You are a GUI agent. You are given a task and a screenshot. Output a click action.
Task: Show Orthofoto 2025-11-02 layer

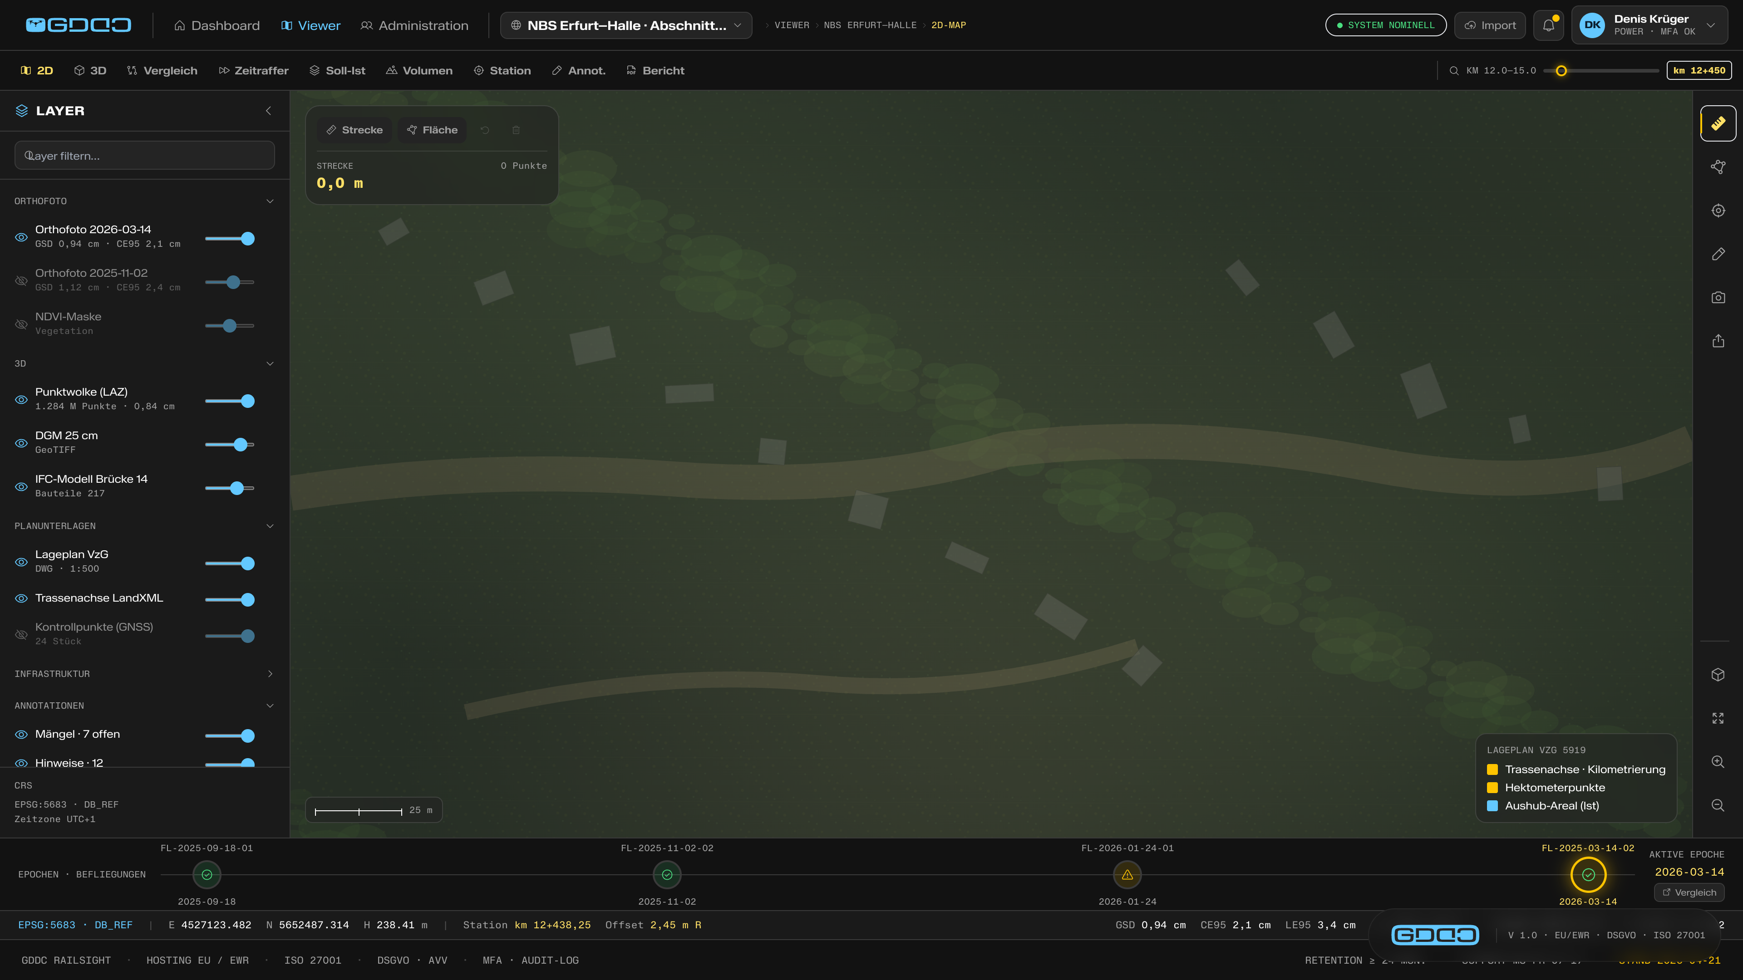22,281
